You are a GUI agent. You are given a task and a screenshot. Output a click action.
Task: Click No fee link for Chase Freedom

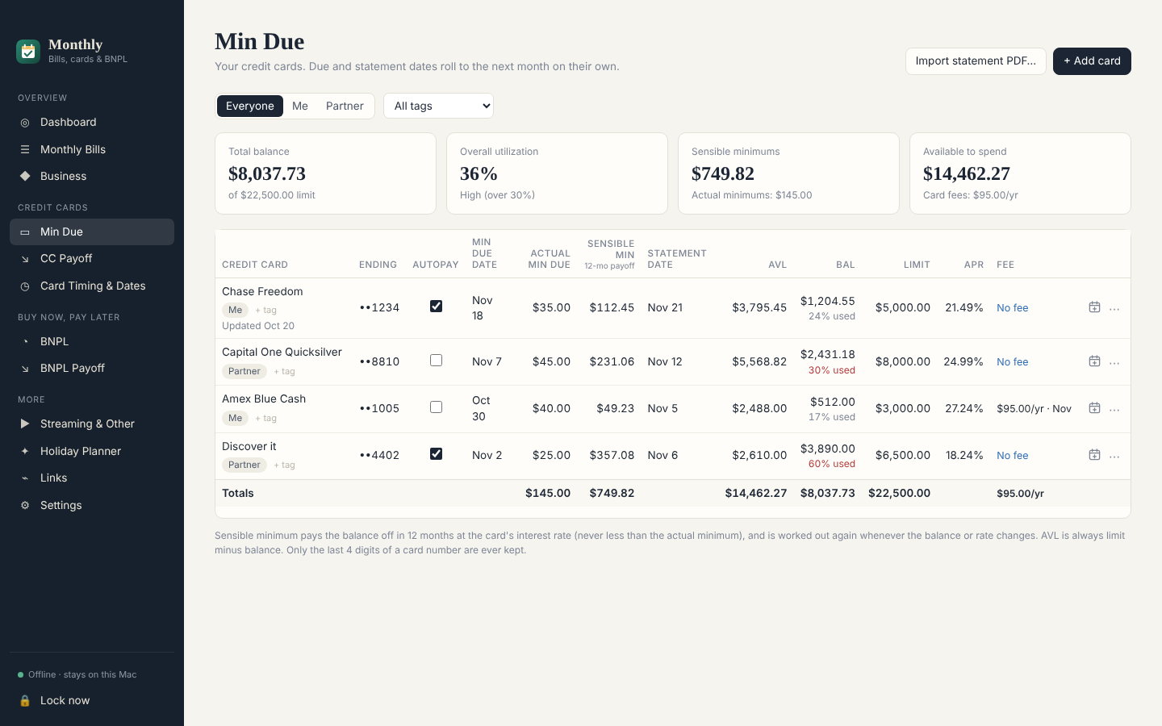click(x=1012, y=307)
